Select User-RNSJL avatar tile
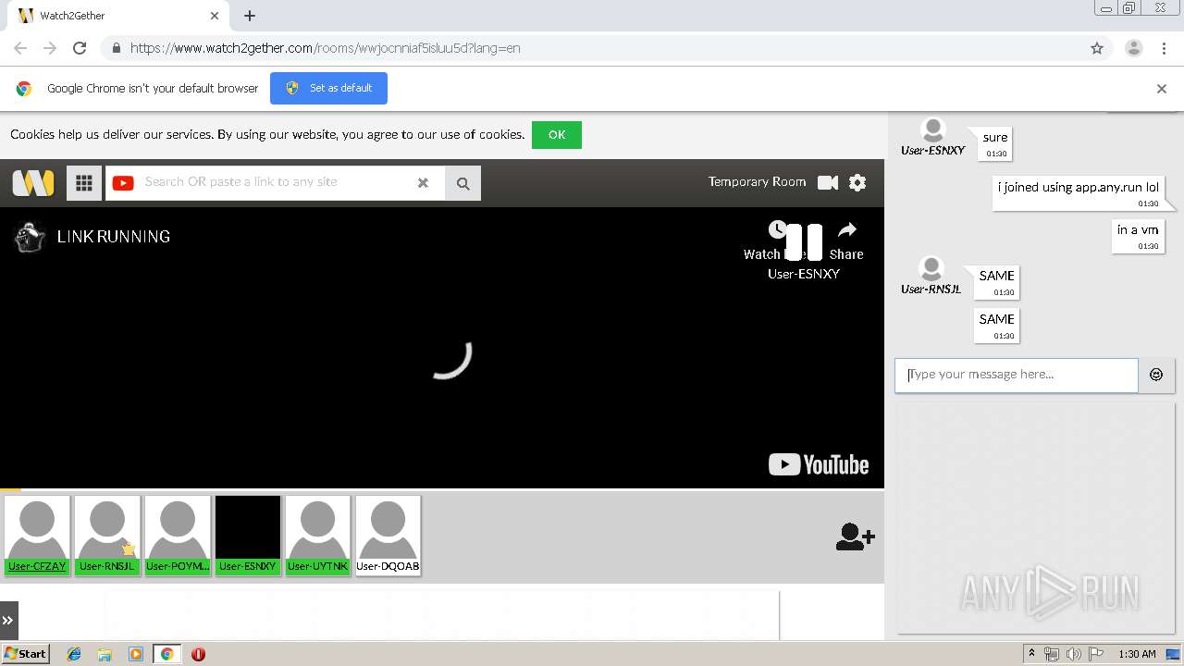 107,536
